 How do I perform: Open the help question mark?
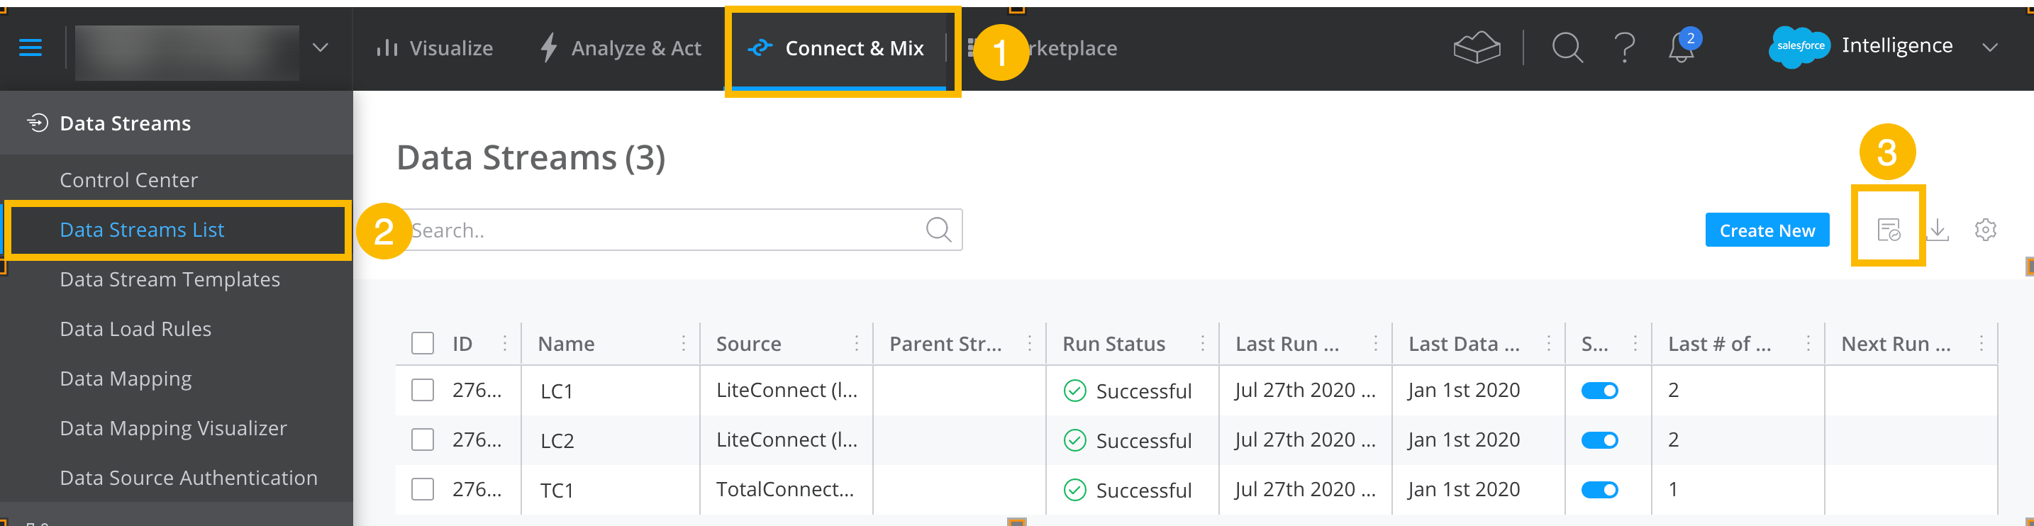tap(1624, 47)
